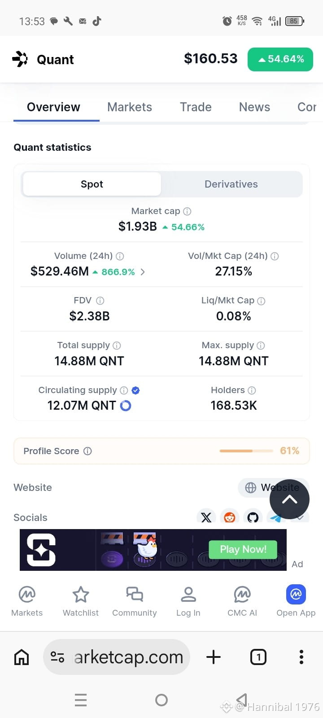Screen dimensions: 323x718
Task: Open the CMC AI icon in bottom bar
Action: (x=242, y=595)
